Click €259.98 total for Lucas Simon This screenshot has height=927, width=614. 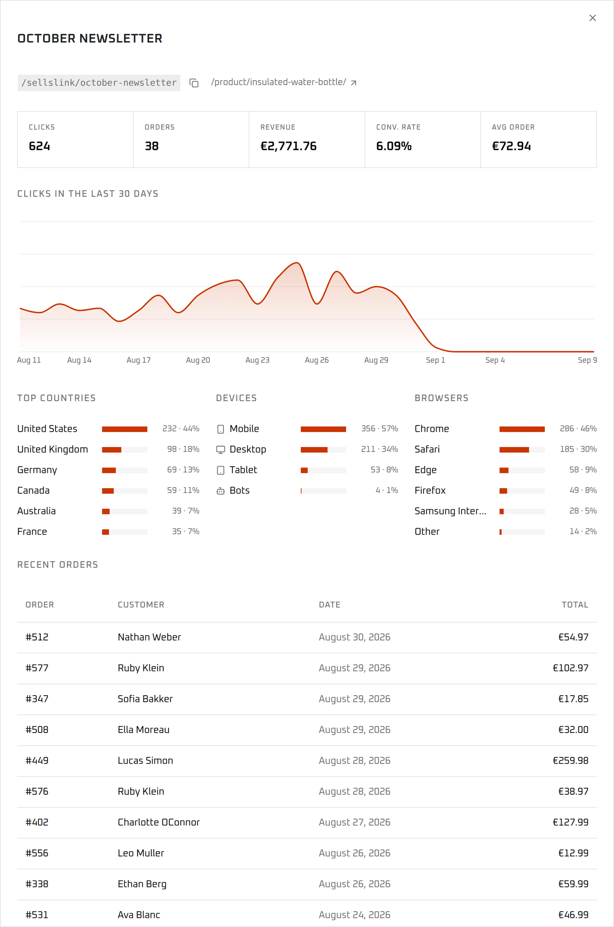(570, 761)
